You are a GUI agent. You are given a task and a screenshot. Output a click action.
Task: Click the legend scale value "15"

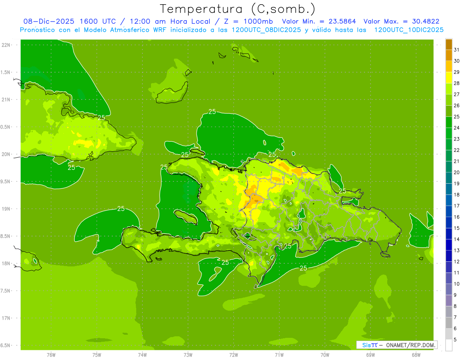[456, 228]
